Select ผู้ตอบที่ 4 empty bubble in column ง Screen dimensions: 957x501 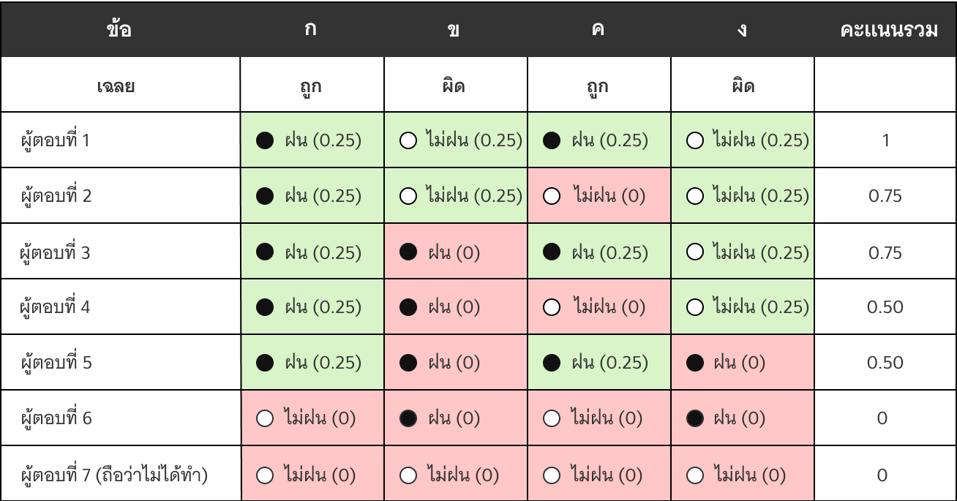coord(696,307)
